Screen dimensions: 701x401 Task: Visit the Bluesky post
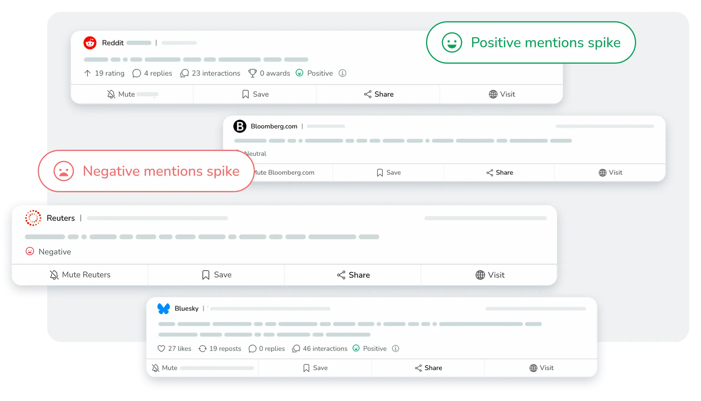point(541,368)
